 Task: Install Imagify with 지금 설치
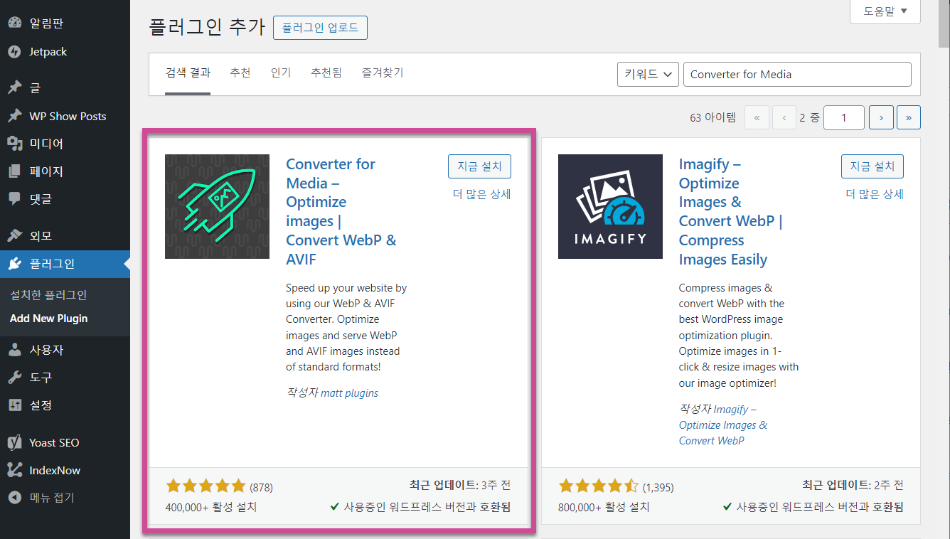click(x=872, y=166)
